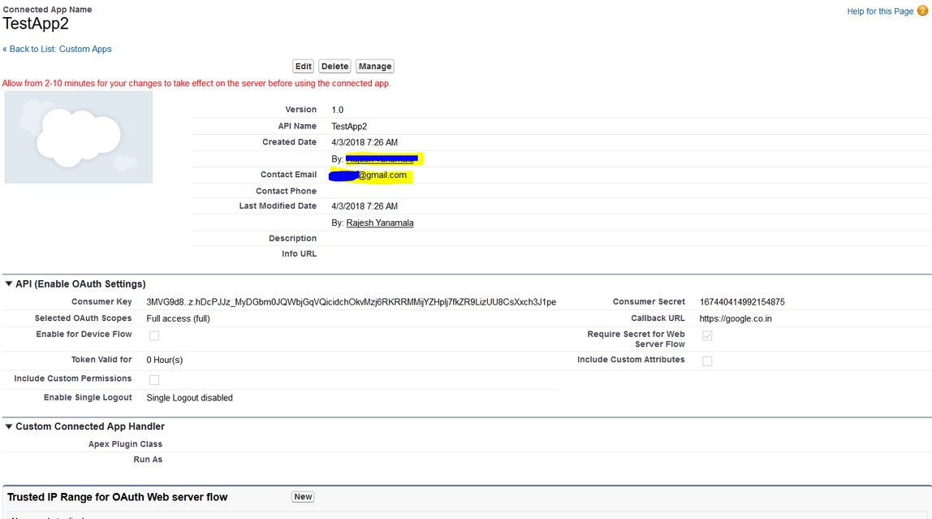932x519 pixels.
Task: Click the Last Modified Date value 4/3/2018 7:26 AM
Action: pyautogui.click(x=365, y=205)
